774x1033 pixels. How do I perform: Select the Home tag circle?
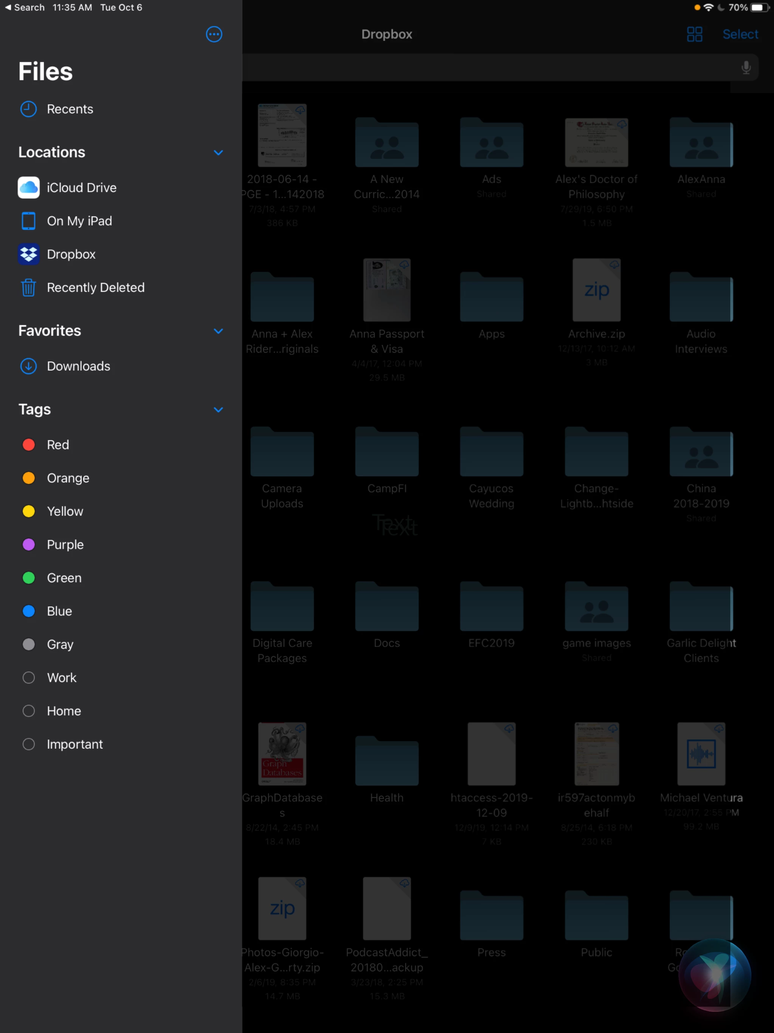[28, 711]
